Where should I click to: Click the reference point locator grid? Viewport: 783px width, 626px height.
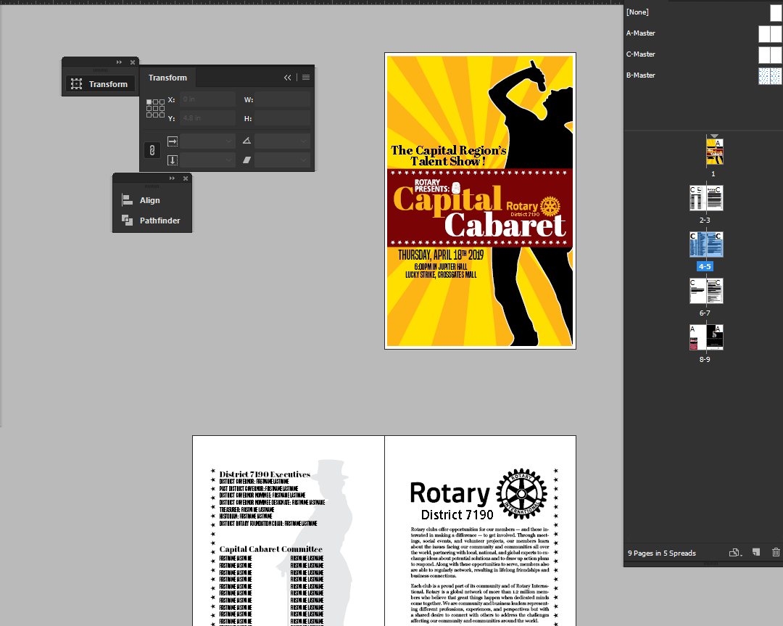[155, 109]
